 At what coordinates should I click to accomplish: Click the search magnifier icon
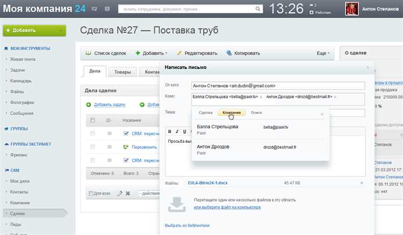coord(257,9)
